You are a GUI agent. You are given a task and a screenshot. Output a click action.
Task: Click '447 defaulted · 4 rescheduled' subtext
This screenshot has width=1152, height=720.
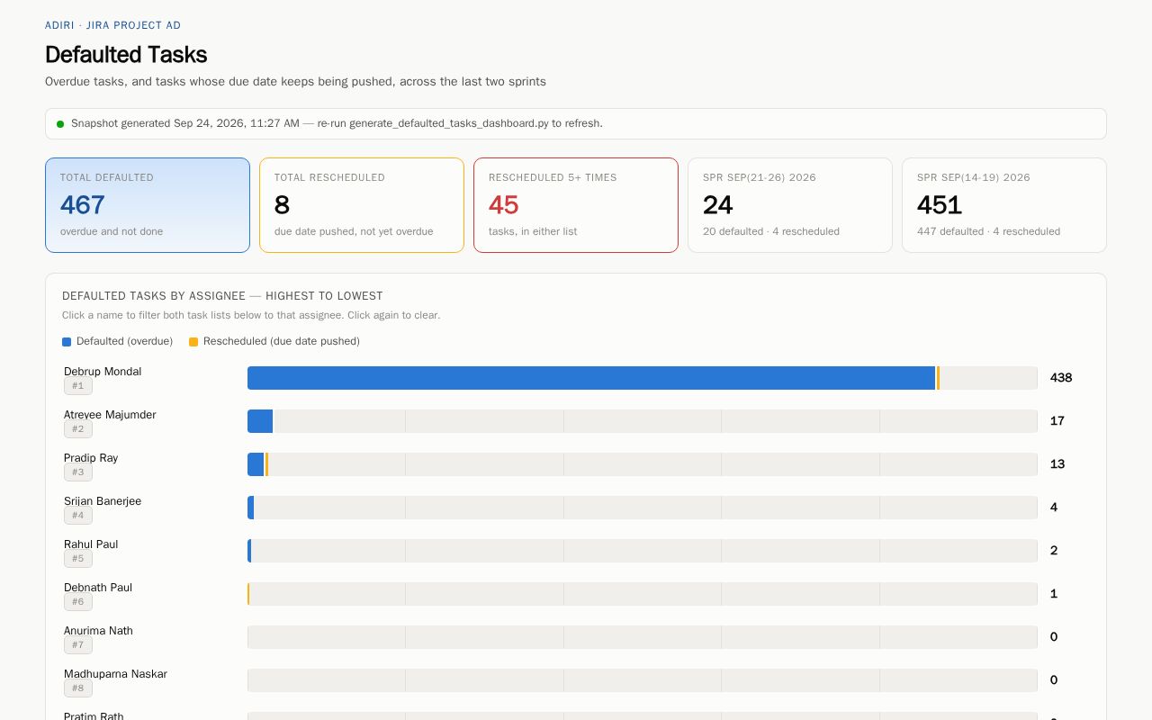(x=988, y=232)
